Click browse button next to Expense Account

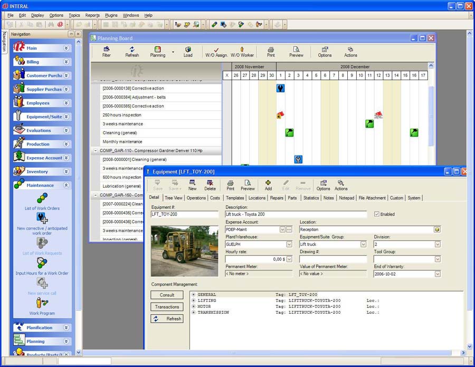click(x=289, y=230)
